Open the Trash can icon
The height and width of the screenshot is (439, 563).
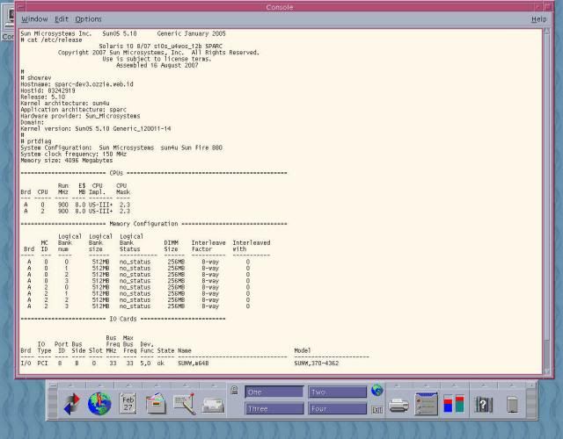point(512,405)
